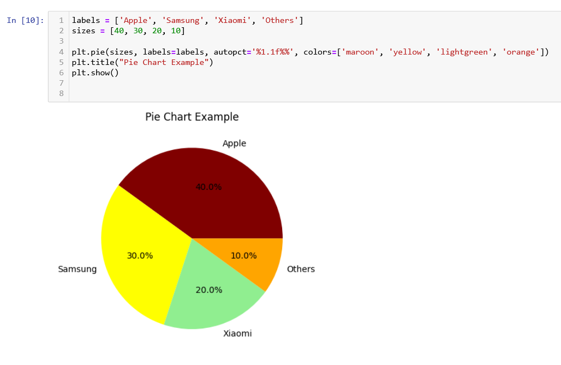Click 'Others' string in labels list
Viewport: 561px width, 365px height.
[279, 20]
